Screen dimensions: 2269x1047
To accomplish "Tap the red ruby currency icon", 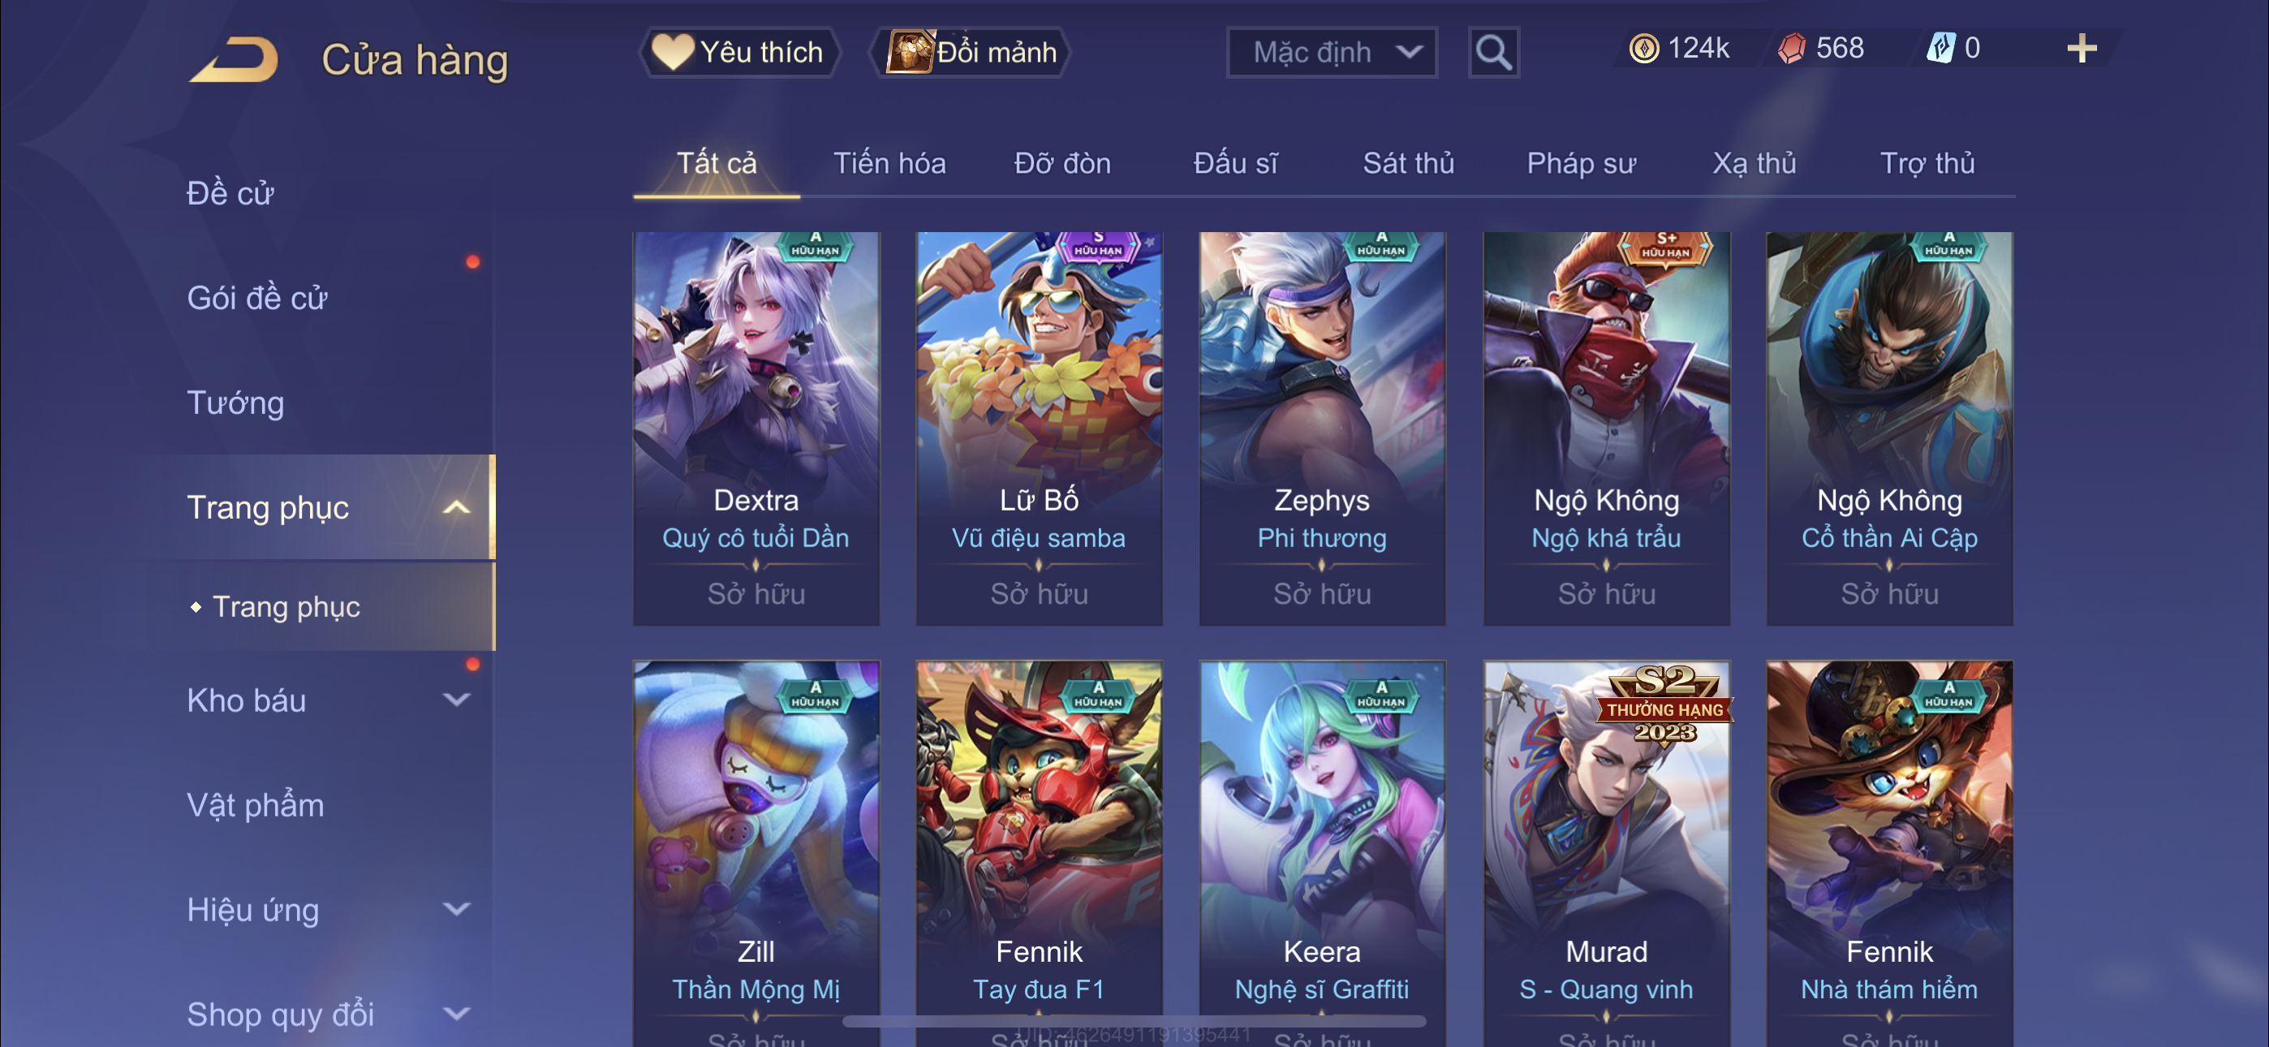I will [1791, 49].
